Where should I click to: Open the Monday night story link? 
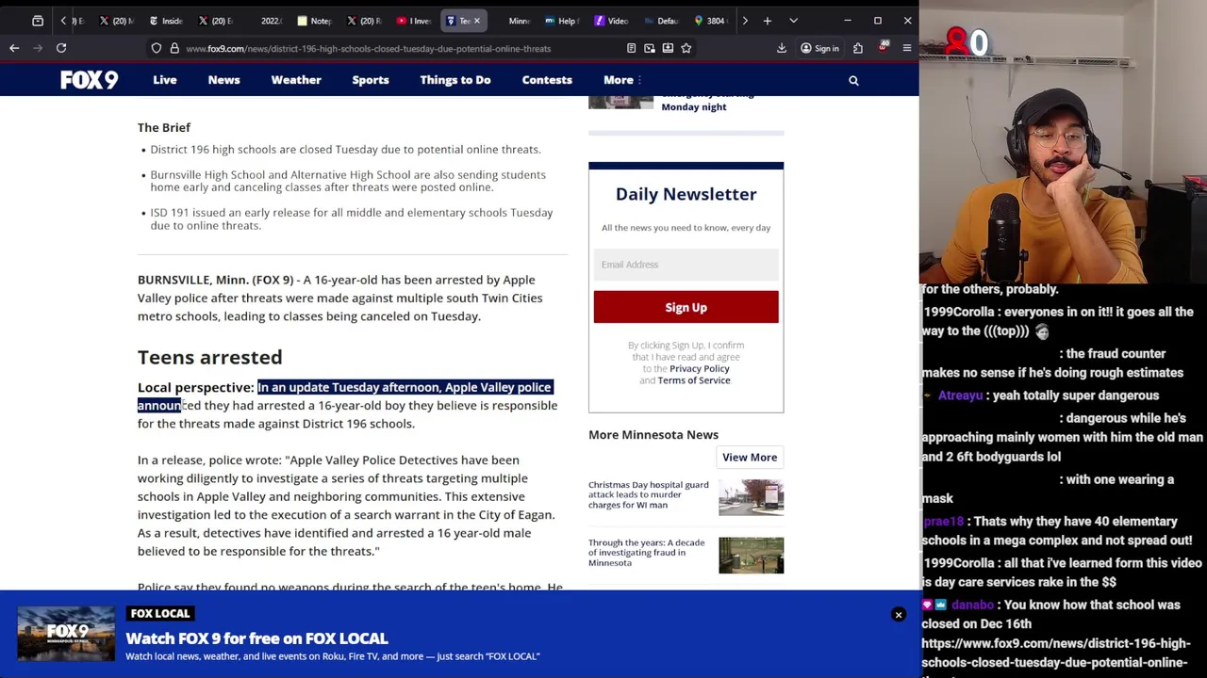707,101
